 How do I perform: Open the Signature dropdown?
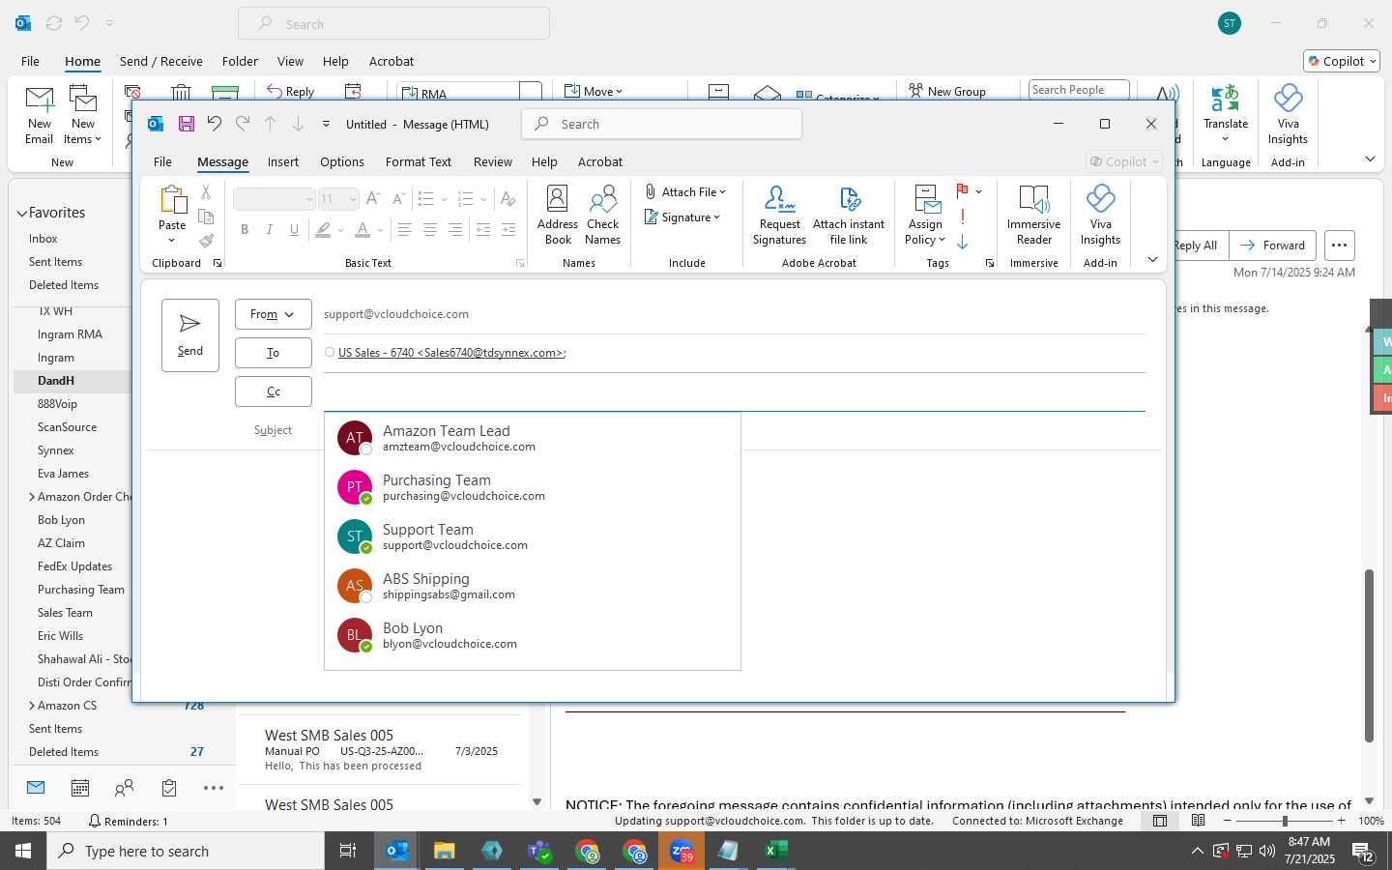[x=685, y=217]
